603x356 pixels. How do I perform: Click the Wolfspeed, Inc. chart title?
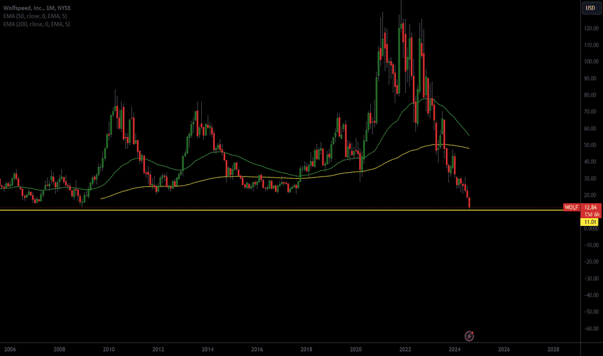[37, 8]
